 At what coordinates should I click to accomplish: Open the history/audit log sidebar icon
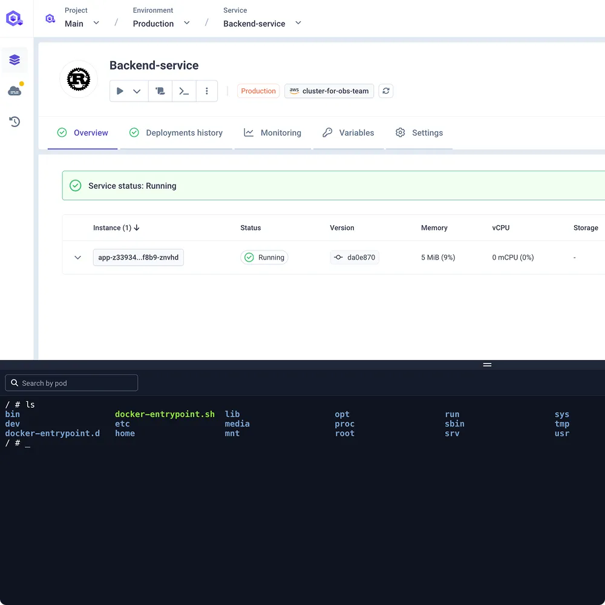coord(15,122)
